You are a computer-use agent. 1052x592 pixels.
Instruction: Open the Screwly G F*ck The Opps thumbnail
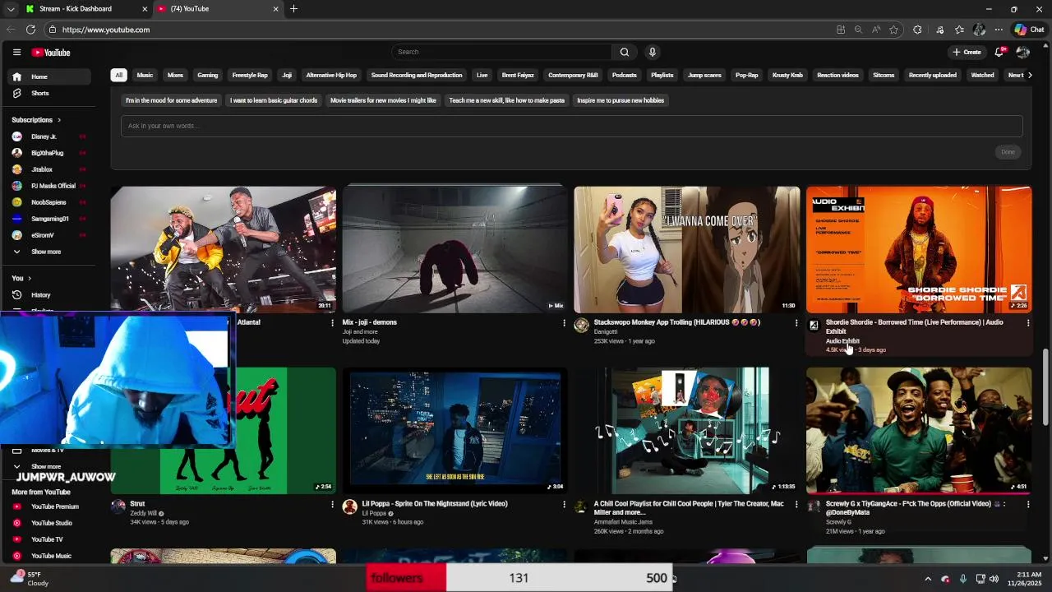point(919,430)
